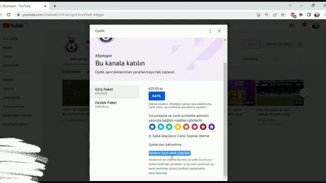Open Ana Sayfa in YouTube sidebar
The width and height of the screenshot is (326, 183).
[x=10, y=39]
